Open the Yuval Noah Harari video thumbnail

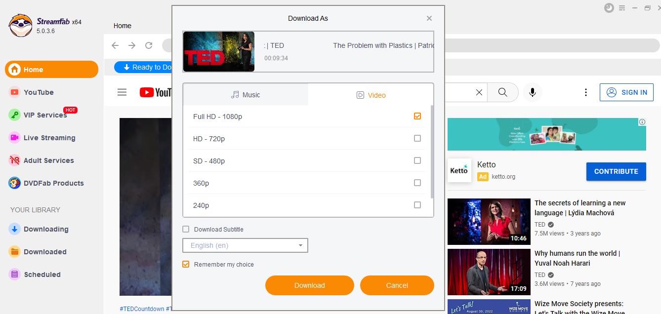pos(489,272)
